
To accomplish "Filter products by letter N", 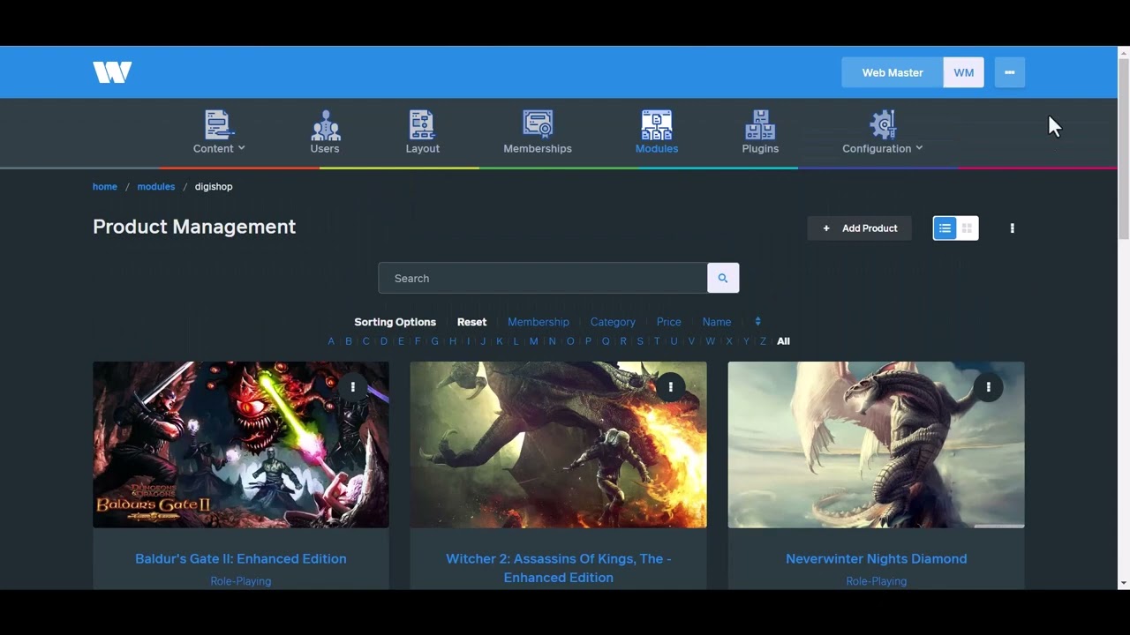I will [x=553, y=341].
